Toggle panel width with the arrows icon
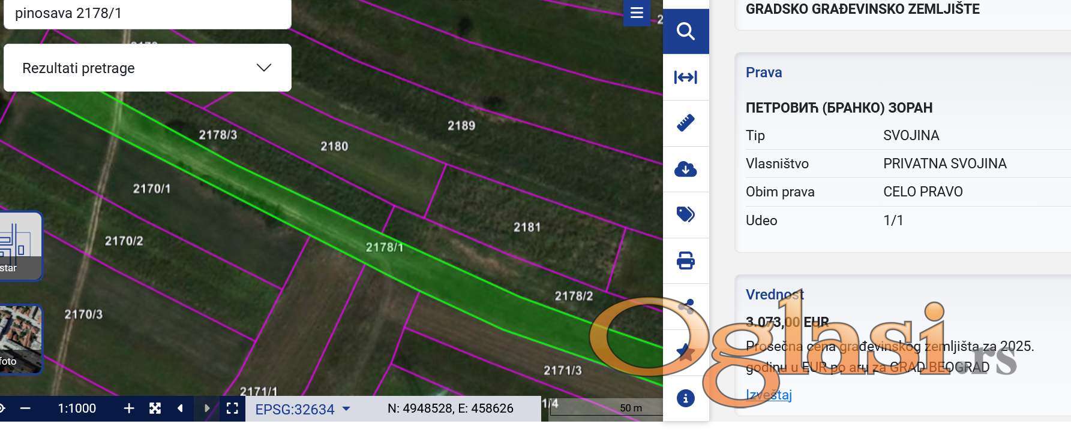 (686, 77)
